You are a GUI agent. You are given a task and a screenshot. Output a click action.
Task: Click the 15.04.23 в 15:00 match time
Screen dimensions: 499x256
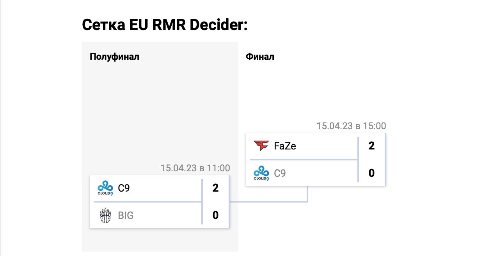click(x=351, y=126)
